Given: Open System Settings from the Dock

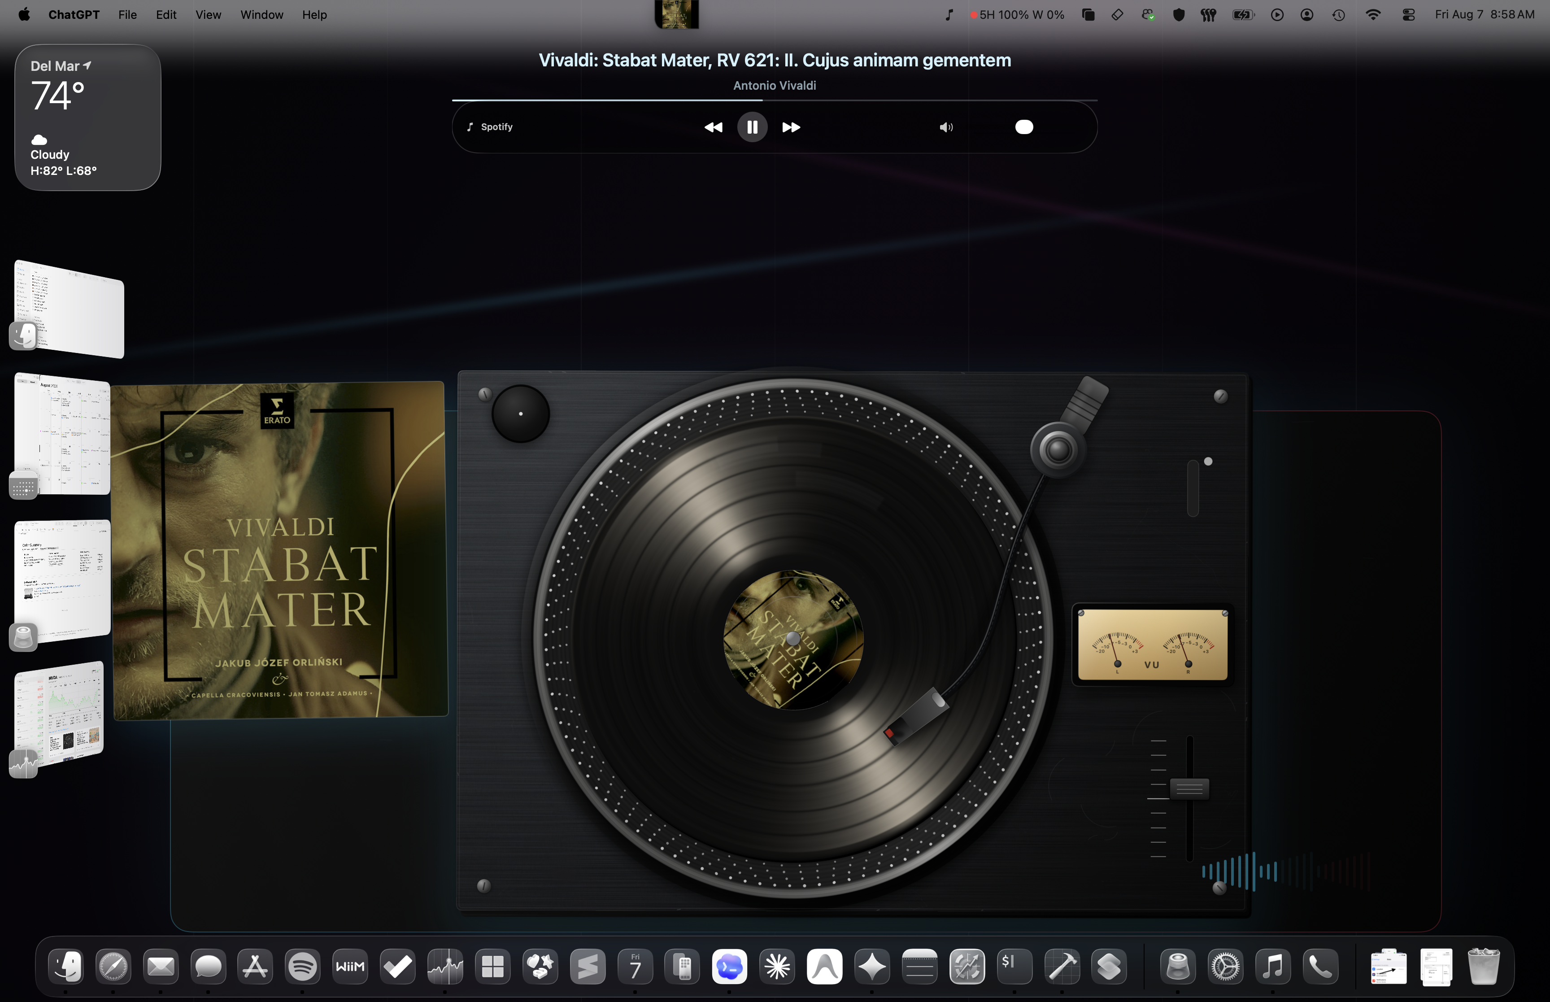Looking at the screenshot, I should point(1225,967).
